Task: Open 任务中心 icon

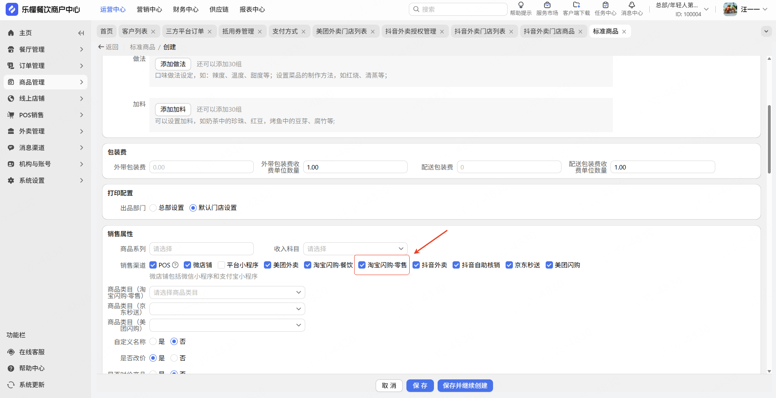Action: point(606,5)
